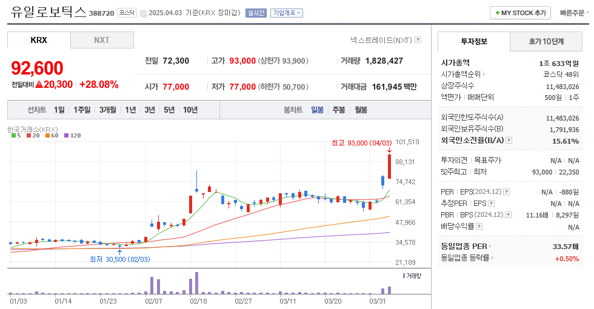Select the 1일 line chart period
This screenshot has width=594, height=309.
(59, 110)
